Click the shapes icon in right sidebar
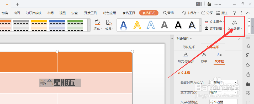This screenshot has width=254, height=104. (248, 65)
